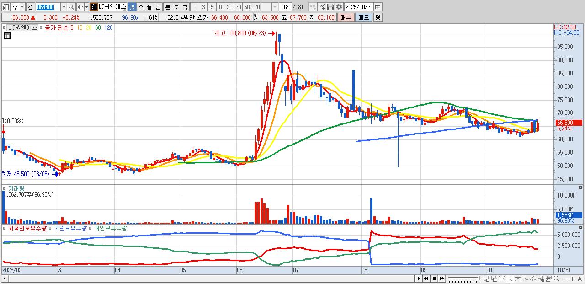Click the 평 button on quote bar
Viewport: 585px width, 284px height.
[x=378, y=17]
